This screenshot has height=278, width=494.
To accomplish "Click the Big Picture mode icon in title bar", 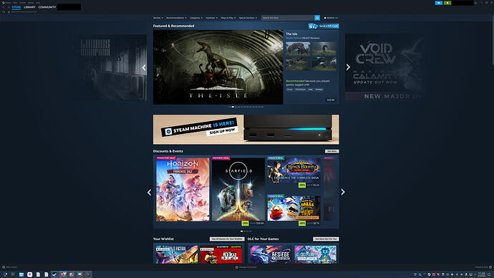I will click(475, 3).
